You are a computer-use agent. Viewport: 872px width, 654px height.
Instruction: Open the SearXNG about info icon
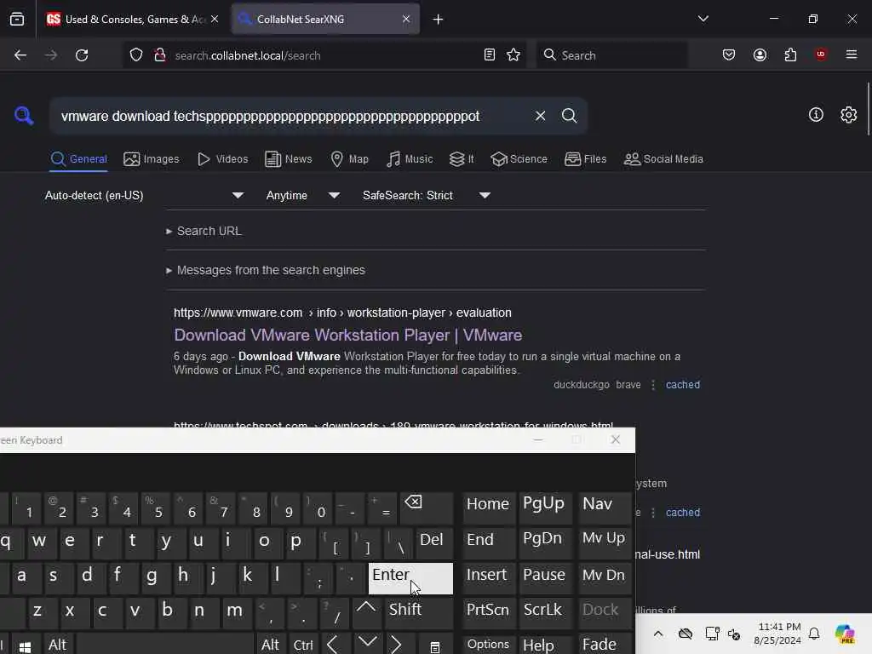[816, 115]
